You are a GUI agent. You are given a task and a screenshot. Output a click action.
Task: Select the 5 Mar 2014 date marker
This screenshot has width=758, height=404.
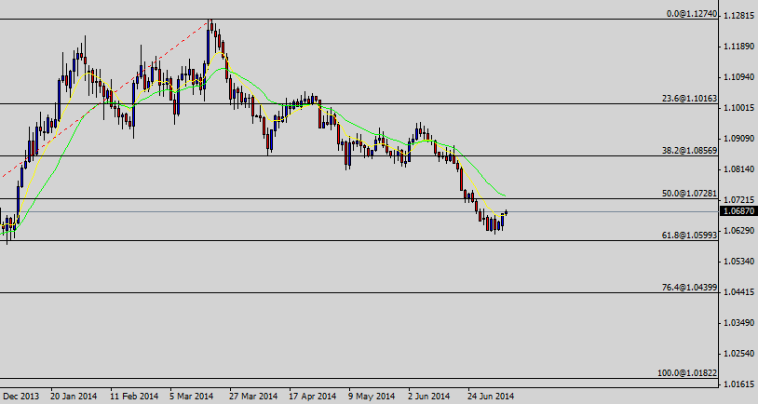pos(193,396)
